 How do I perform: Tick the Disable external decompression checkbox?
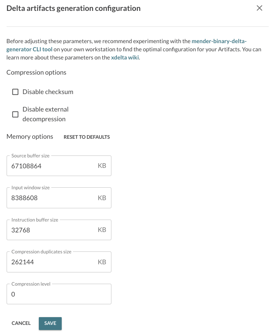pos(16,114)
